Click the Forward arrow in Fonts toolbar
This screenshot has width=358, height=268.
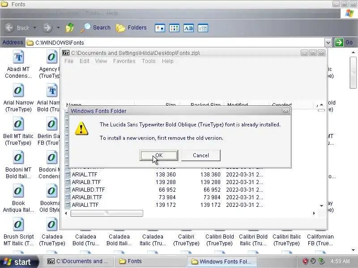click(x=47, y=28)
